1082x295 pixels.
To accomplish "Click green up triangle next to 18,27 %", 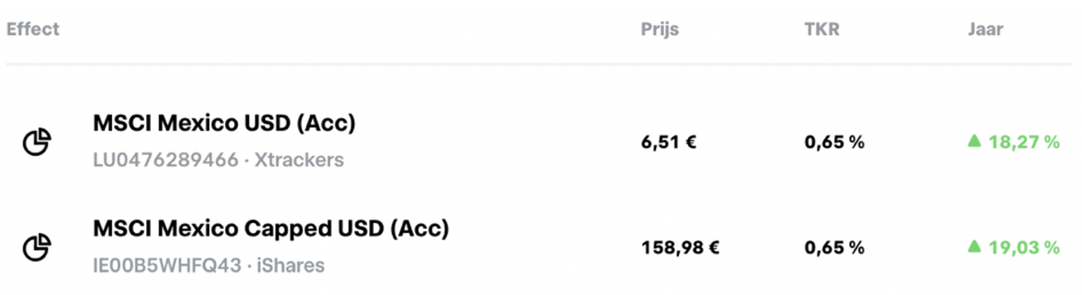I will click(x=974, y=141).
